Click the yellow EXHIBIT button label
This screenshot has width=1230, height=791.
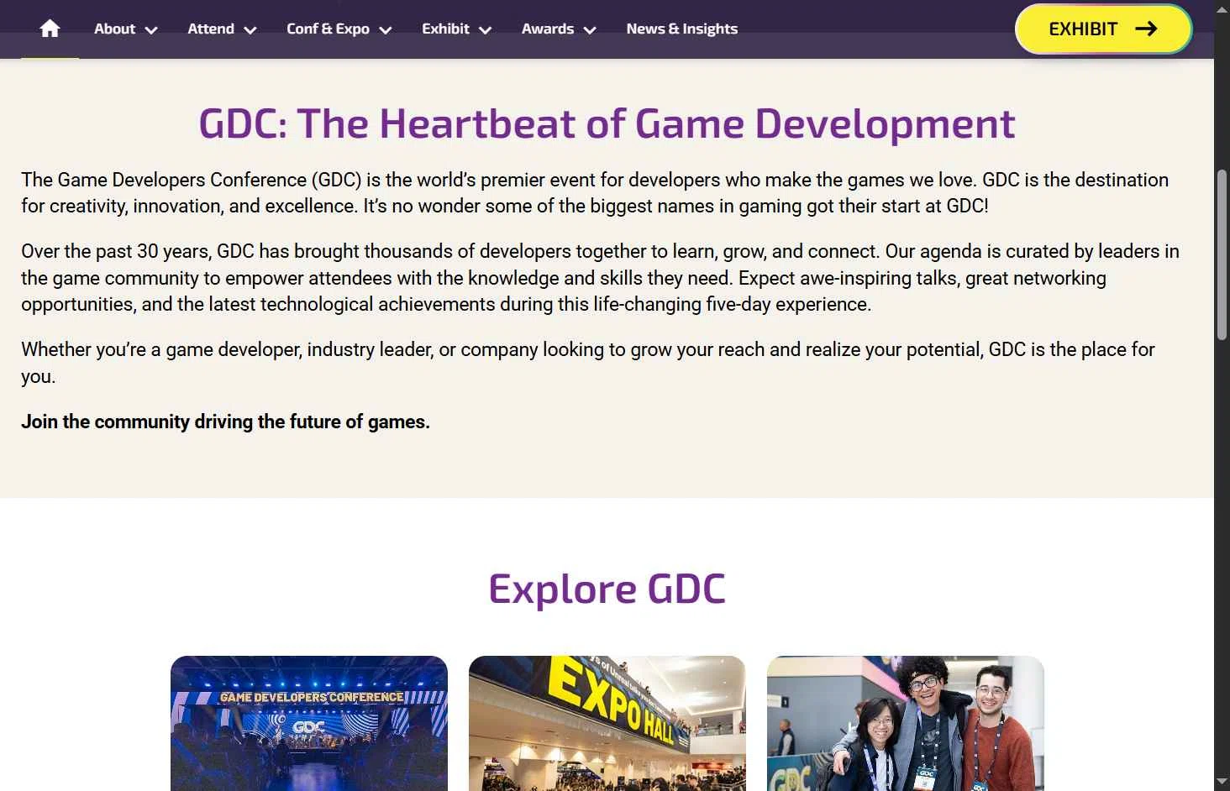(x=1083, y=29)
